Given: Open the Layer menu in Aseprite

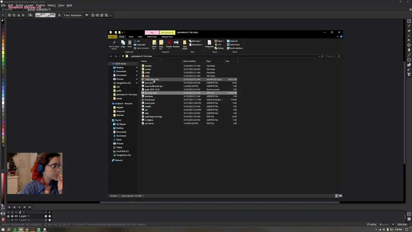Looking at the screenshot, I should coord(30,5).
